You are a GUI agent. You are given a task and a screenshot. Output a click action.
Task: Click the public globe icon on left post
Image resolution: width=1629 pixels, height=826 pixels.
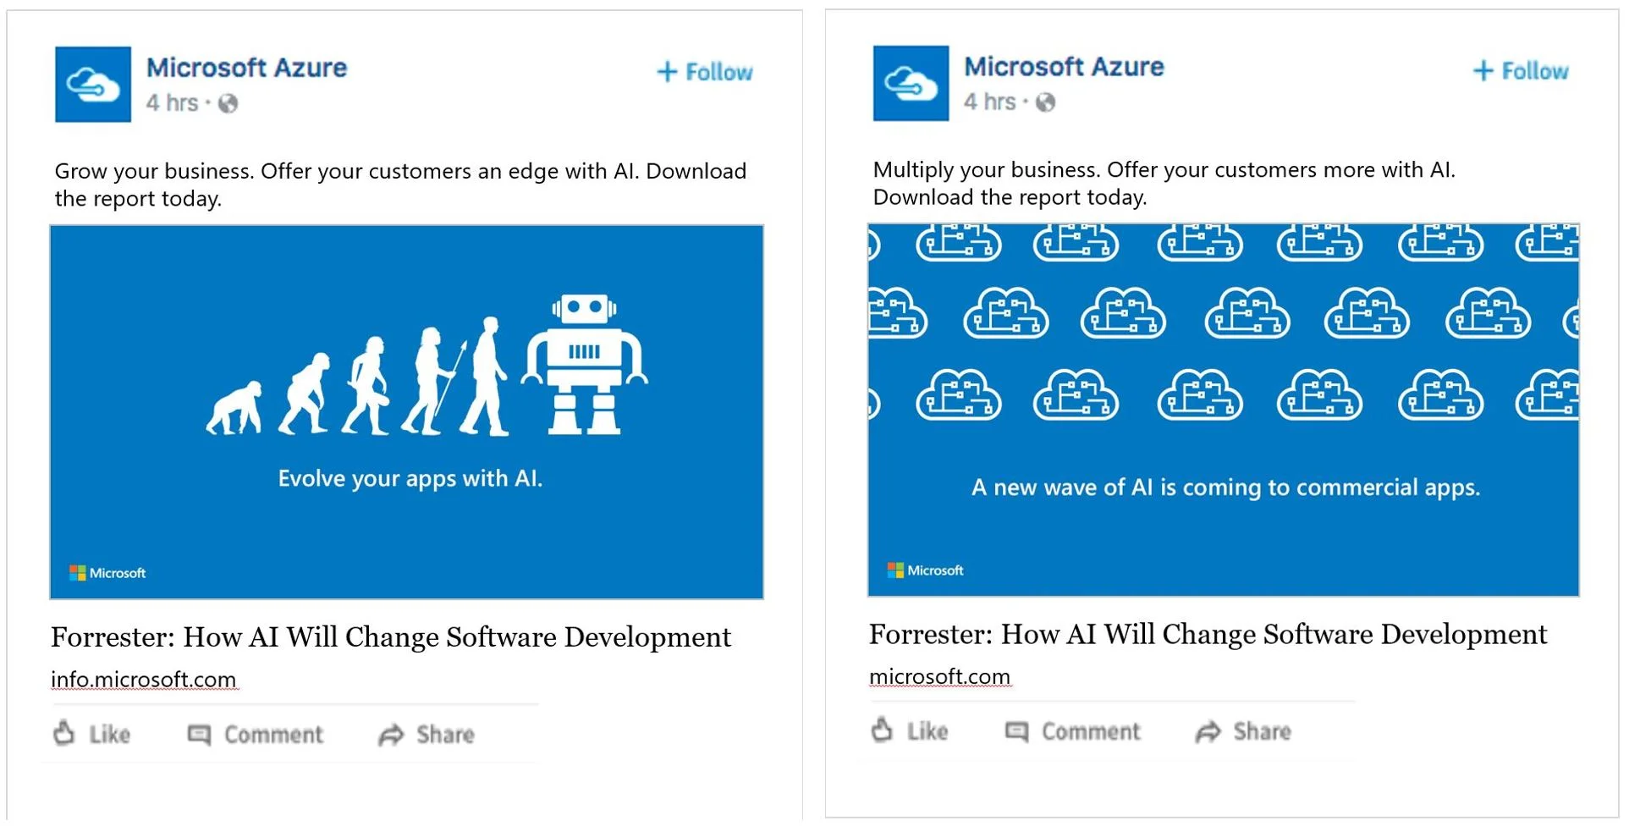[x=228, y=103]
